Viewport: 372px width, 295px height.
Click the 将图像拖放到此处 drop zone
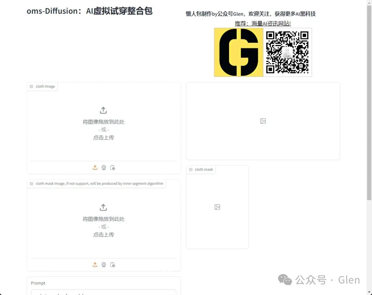pyautogui.click(x=103, y=121)
